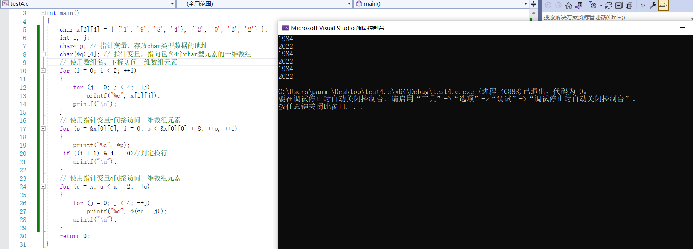Click the Back arrow in Solution Explorer
The height and width of the screenshot is (249, 693).
click(548, 5)
